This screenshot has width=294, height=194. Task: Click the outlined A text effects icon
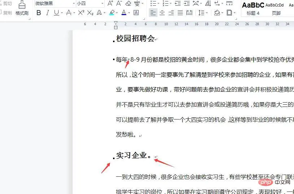[x=99, y=13]
